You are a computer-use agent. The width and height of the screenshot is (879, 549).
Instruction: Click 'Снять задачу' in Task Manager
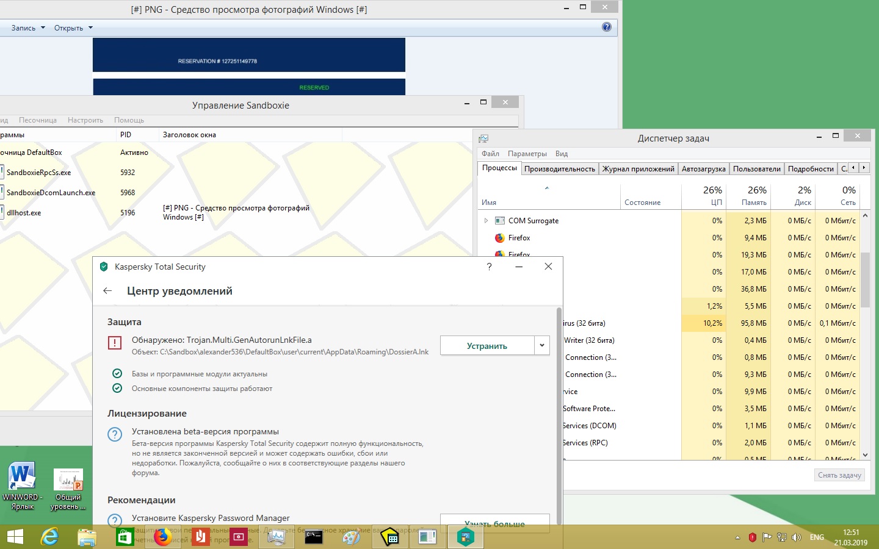(840, 475)
